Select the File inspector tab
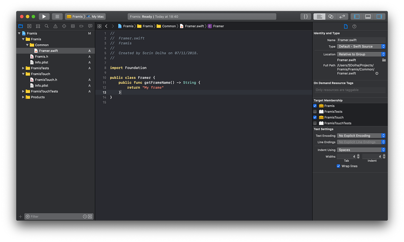Screen dimensions: 404x242 pyautogui.click(x=346, y=26)
